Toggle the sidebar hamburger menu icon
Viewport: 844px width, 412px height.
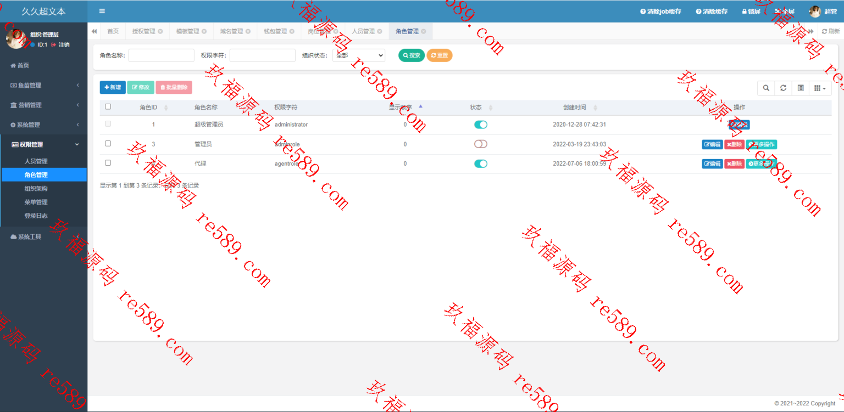102,11
